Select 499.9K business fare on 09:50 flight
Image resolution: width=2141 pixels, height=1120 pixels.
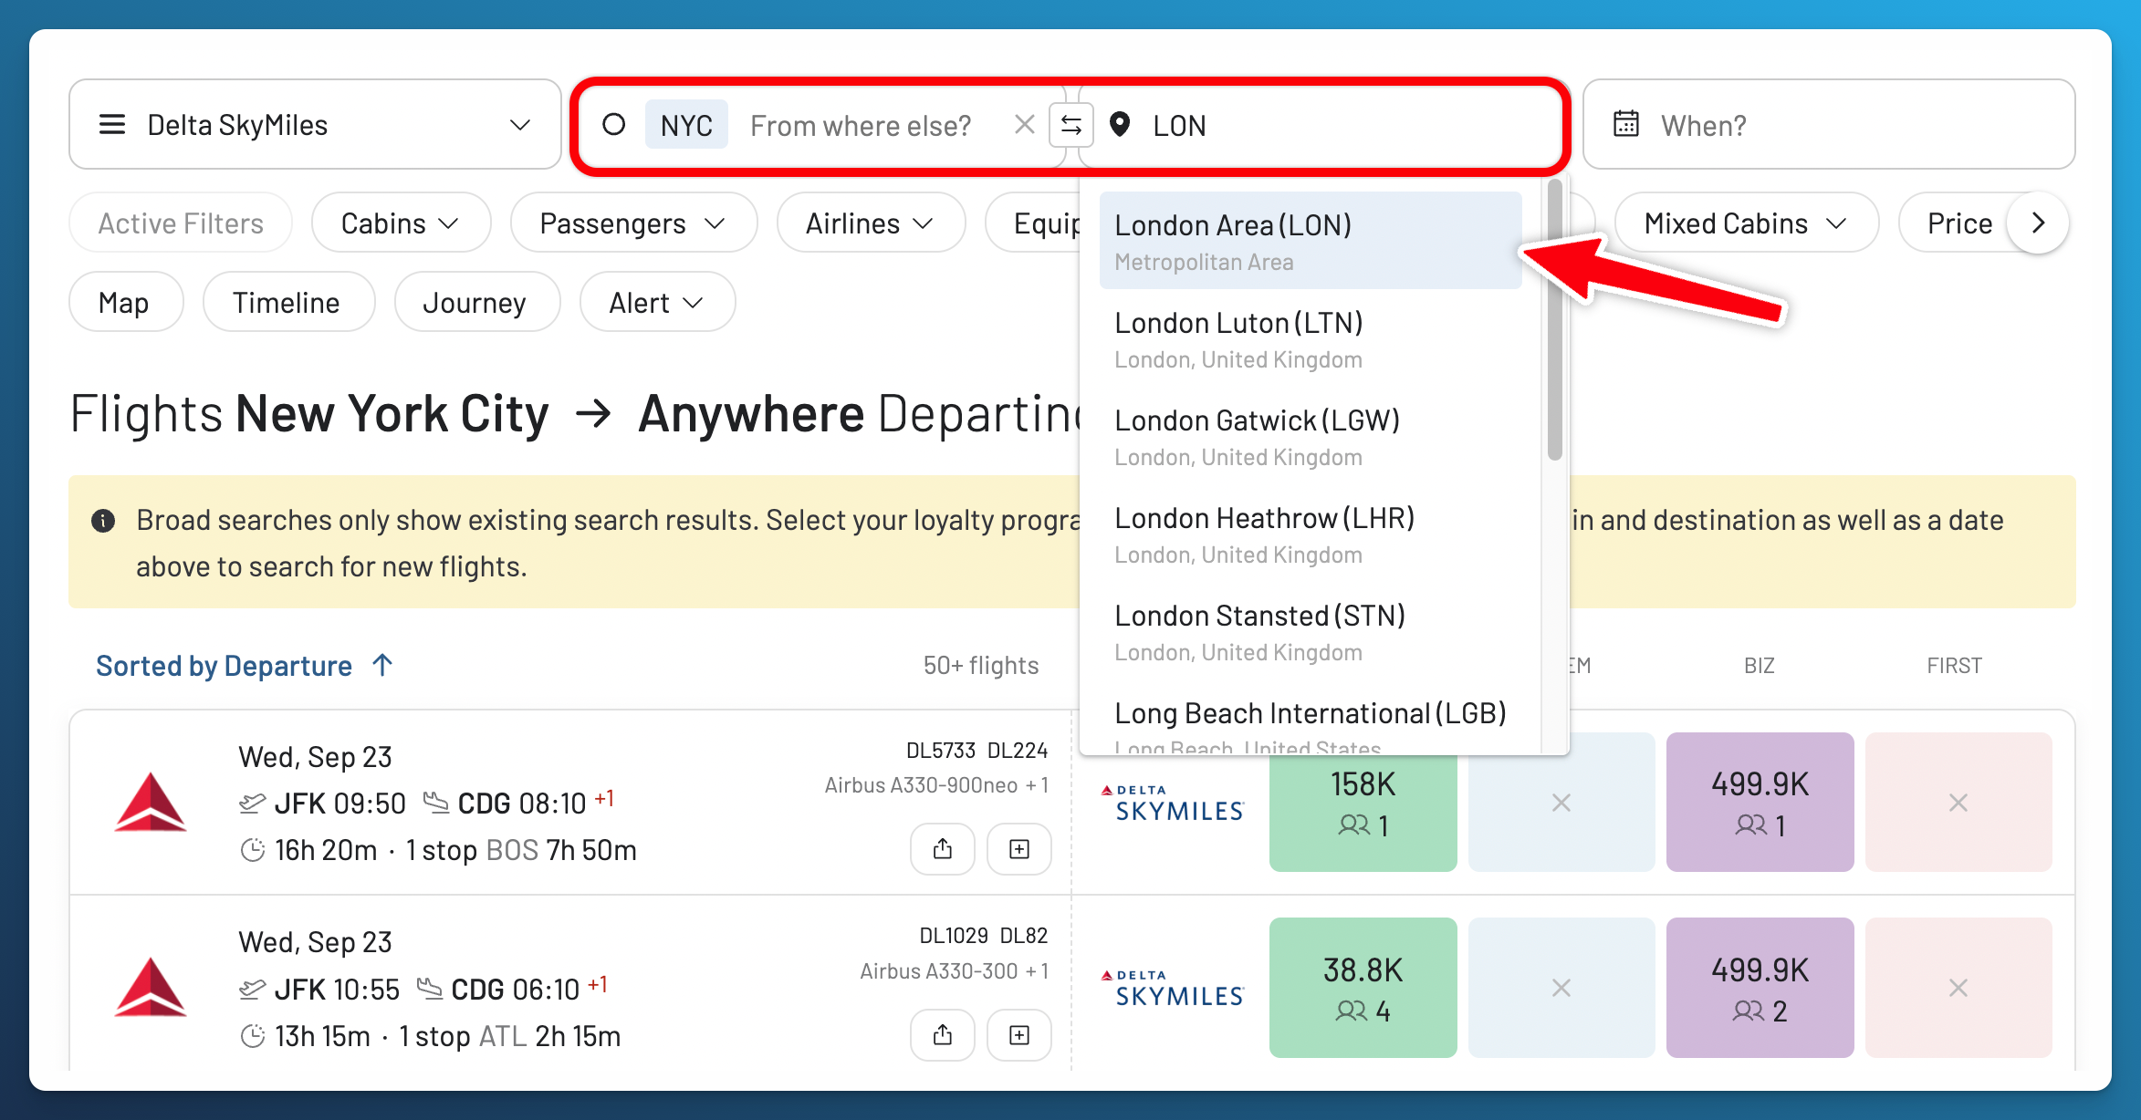pos(1760,803)
